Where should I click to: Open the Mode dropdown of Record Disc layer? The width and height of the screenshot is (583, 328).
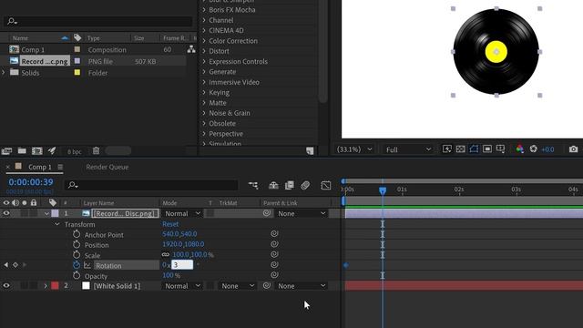point(182,213)
